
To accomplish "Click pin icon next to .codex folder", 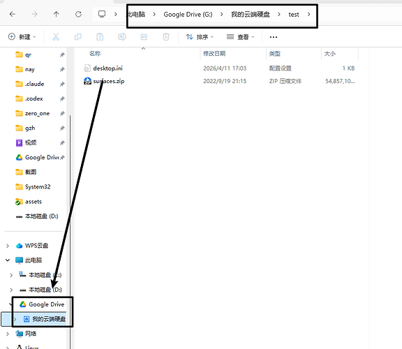I will coord(62,98).
